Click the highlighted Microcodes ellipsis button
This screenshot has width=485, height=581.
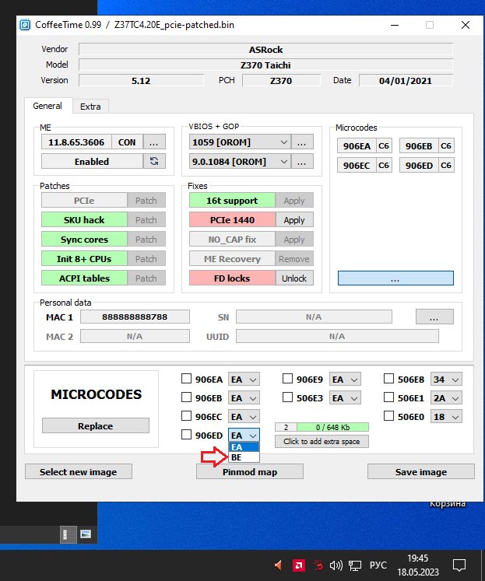(x=395, y=278)
